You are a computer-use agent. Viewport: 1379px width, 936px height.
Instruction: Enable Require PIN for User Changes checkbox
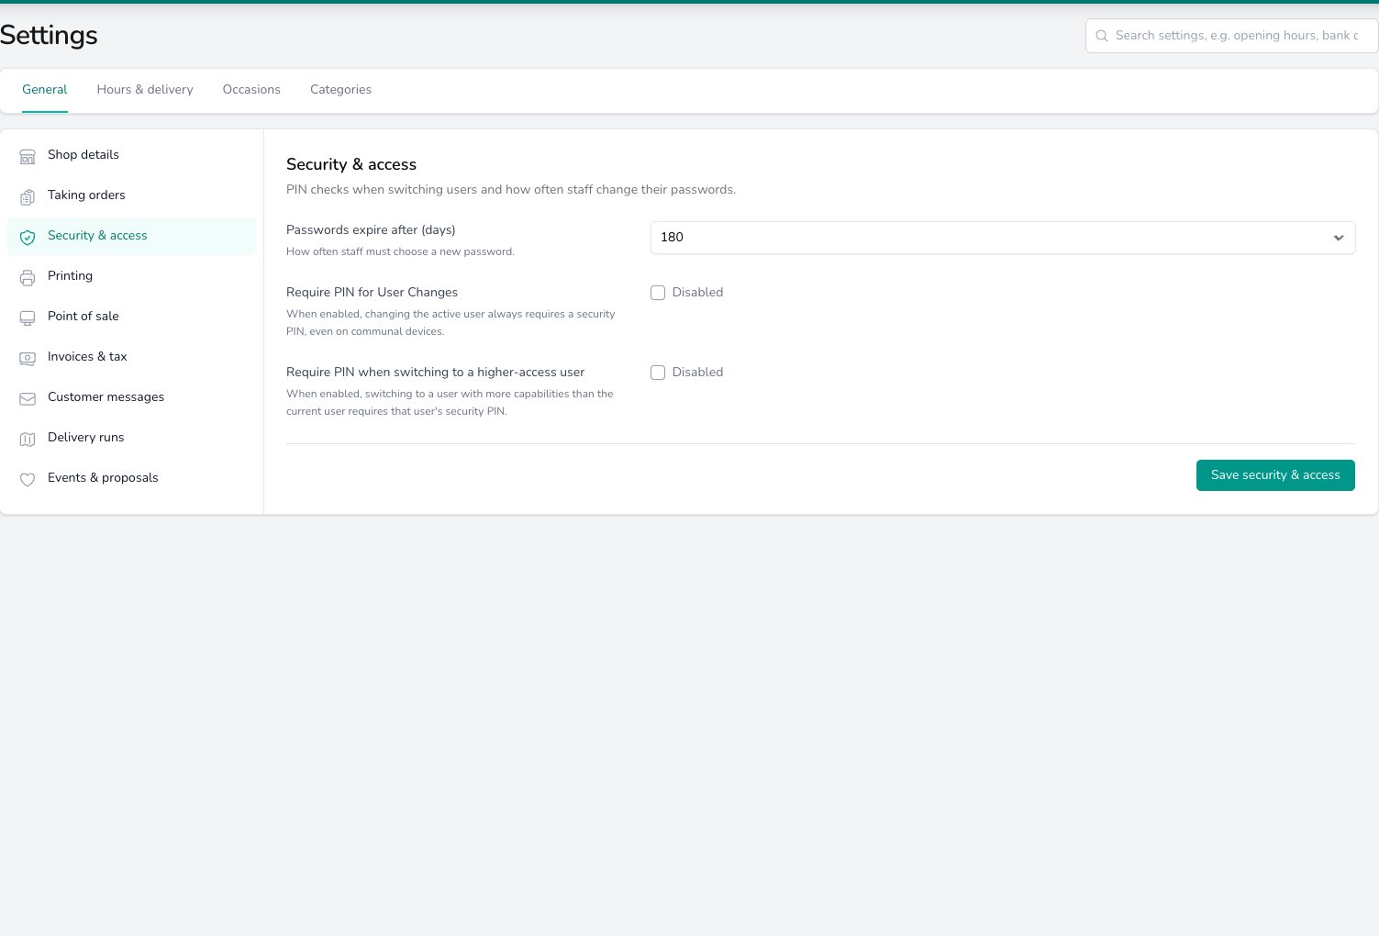pos(658,293)
